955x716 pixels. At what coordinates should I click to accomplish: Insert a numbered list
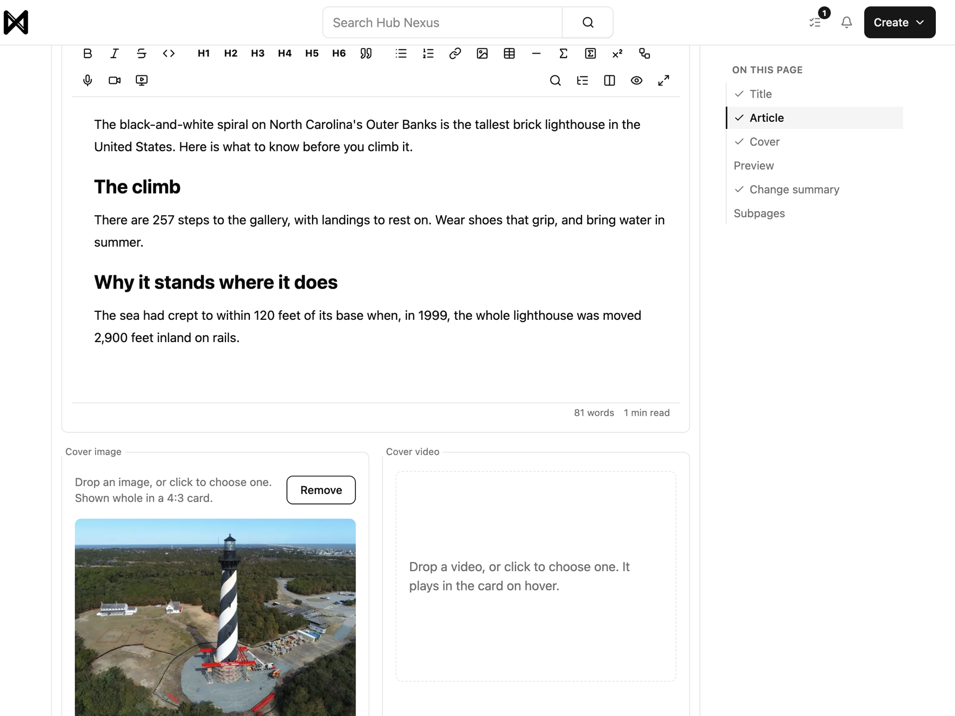coord(428,54)
